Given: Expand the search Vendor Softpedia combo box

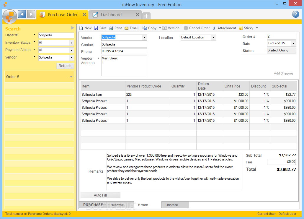Looking at the screenshot, I should coord(71,58).
